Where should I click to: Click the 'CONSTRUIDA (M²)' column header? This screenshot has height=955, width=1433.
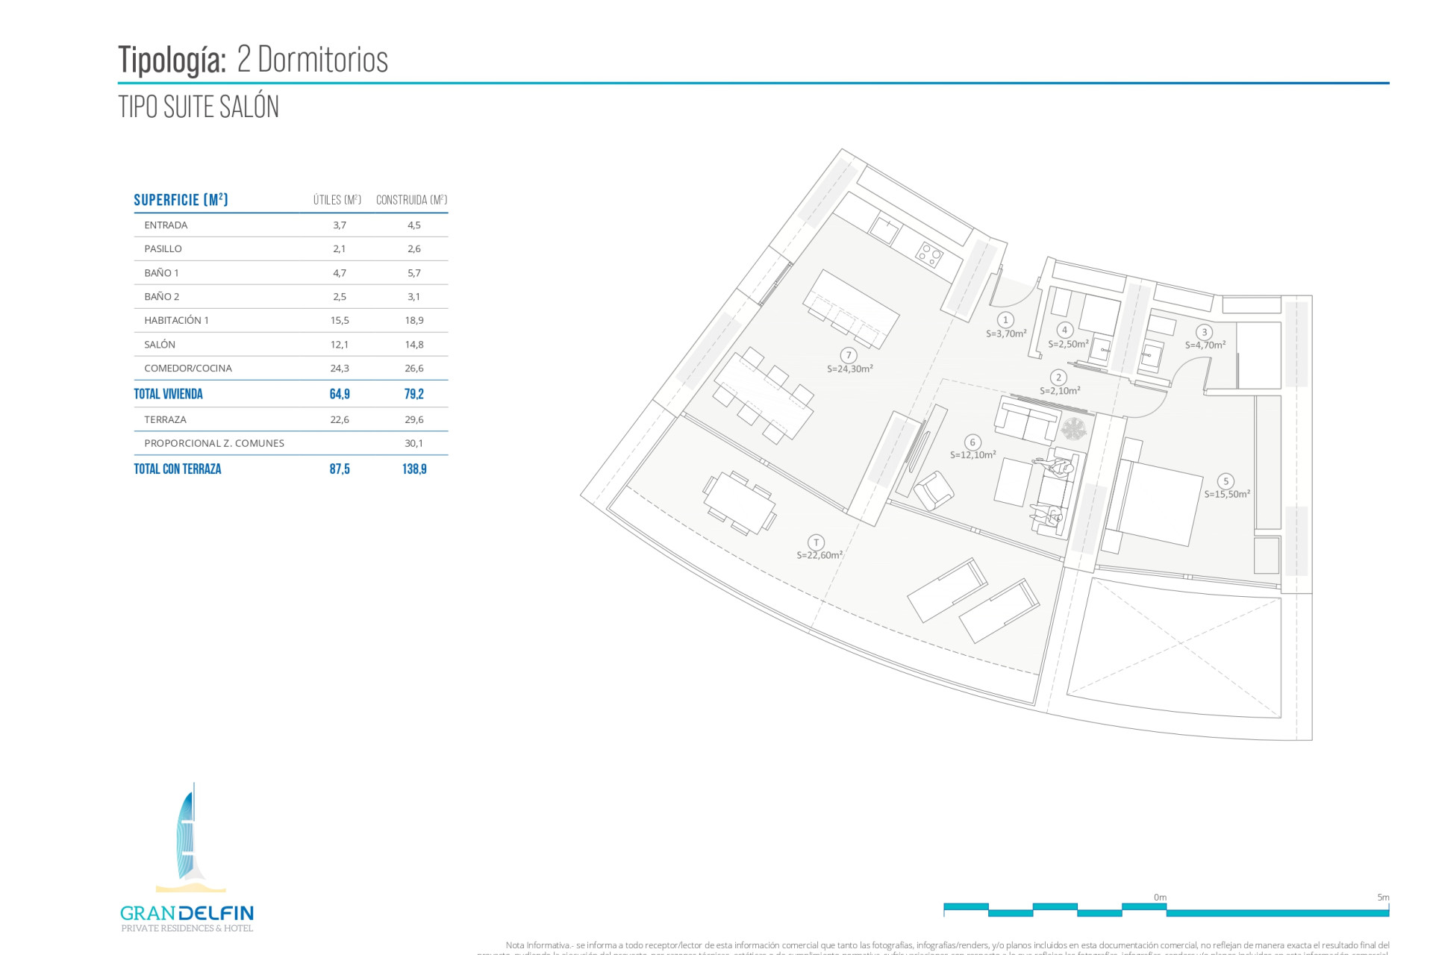click(x=412, y=200)
